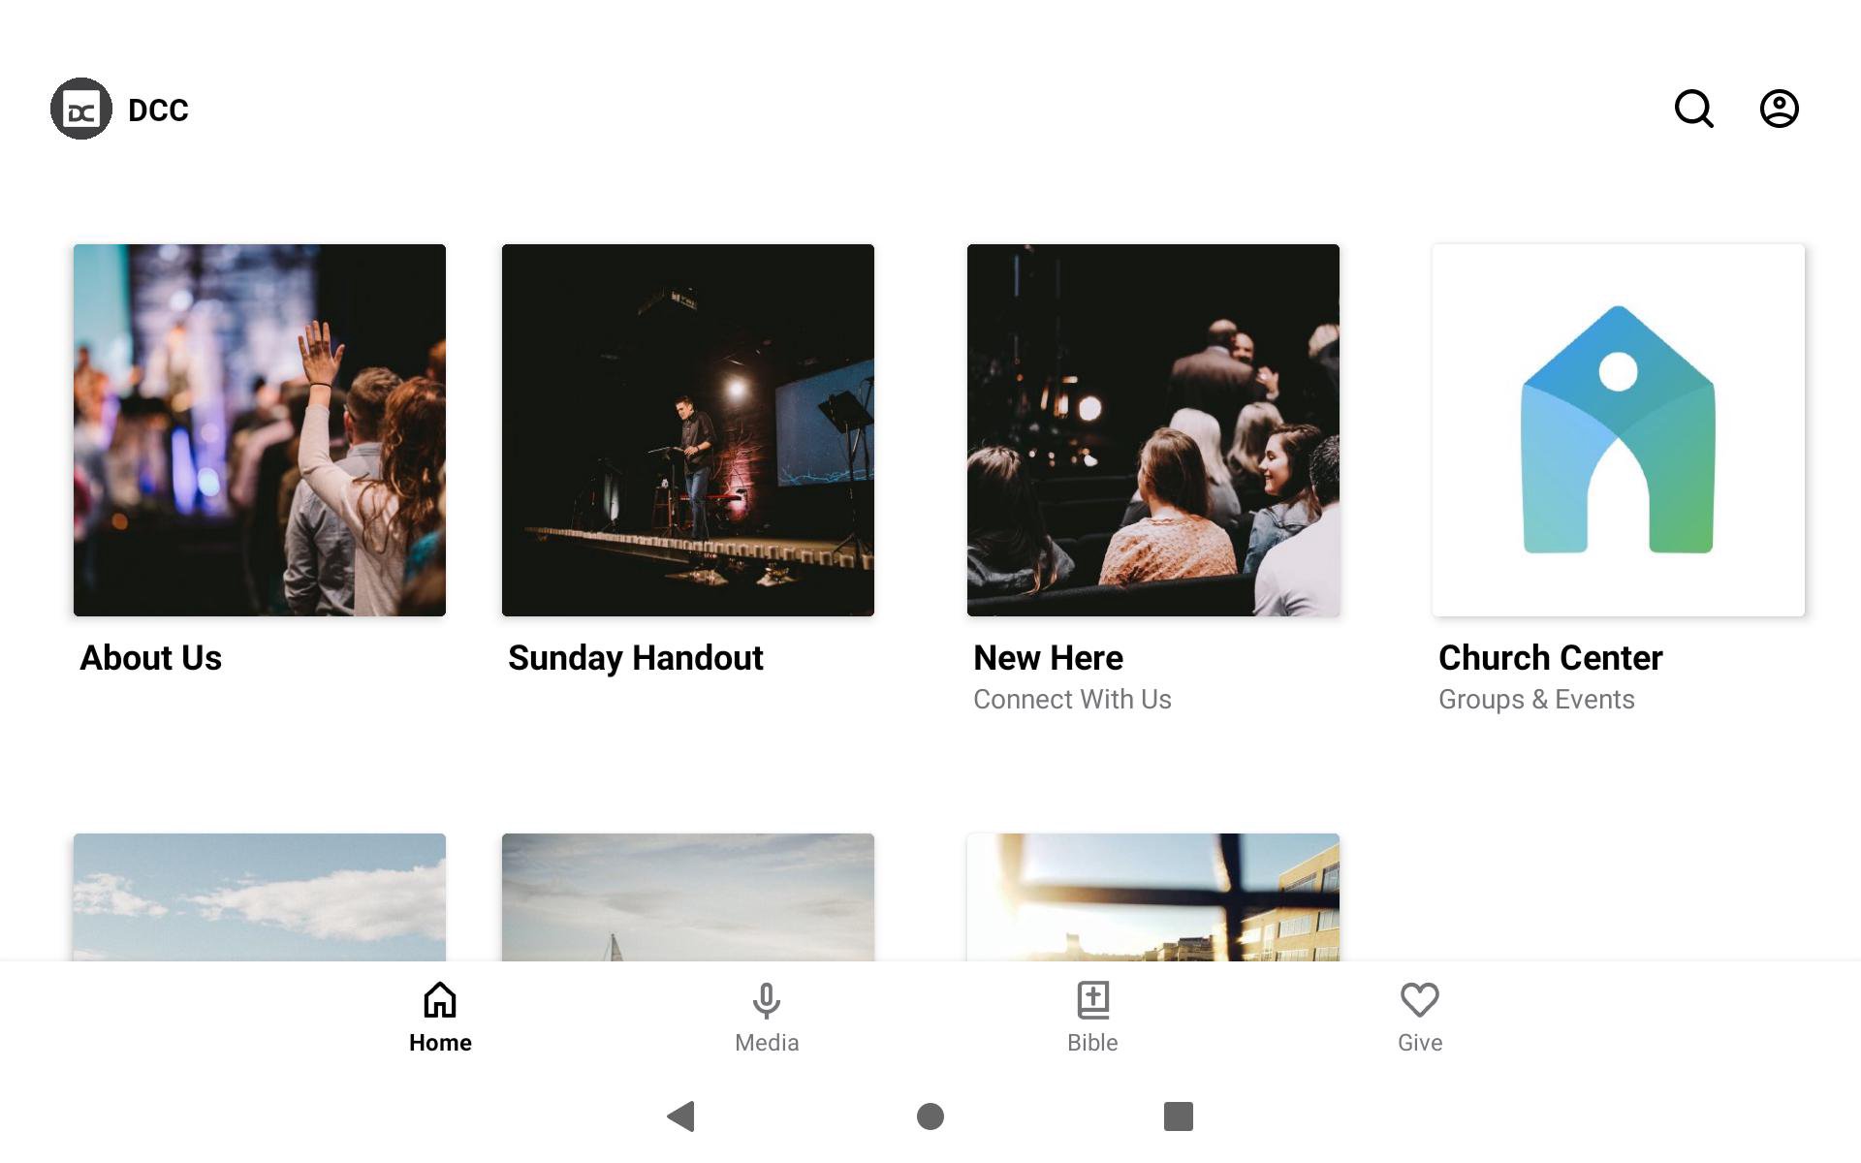Open the user profile account icon
1861x1163 pixels.
tap(1779, 109)
